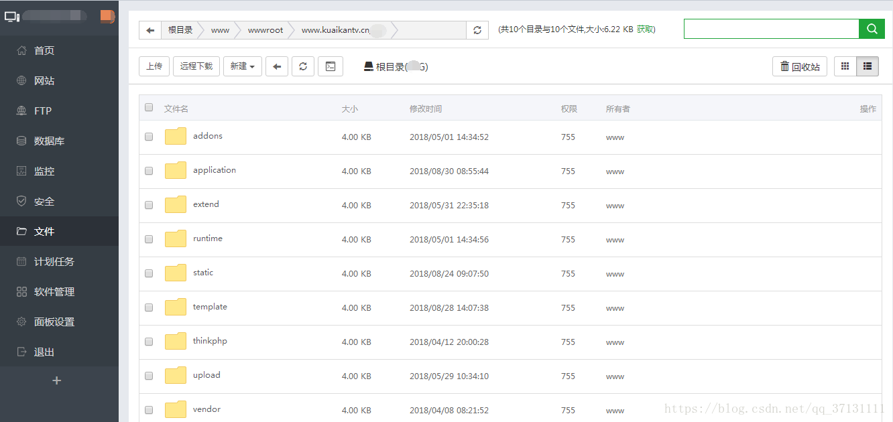Open the thinkphp folder icon
Image resolution: width=893 pixels, height=422 pixels.
[176, 341]
